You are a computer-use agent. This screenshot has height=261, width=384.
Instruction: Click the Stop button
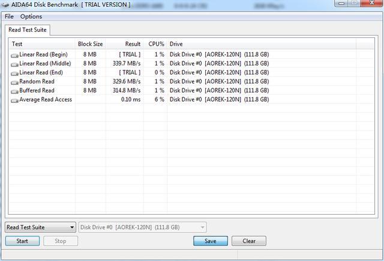pos(61,241)
